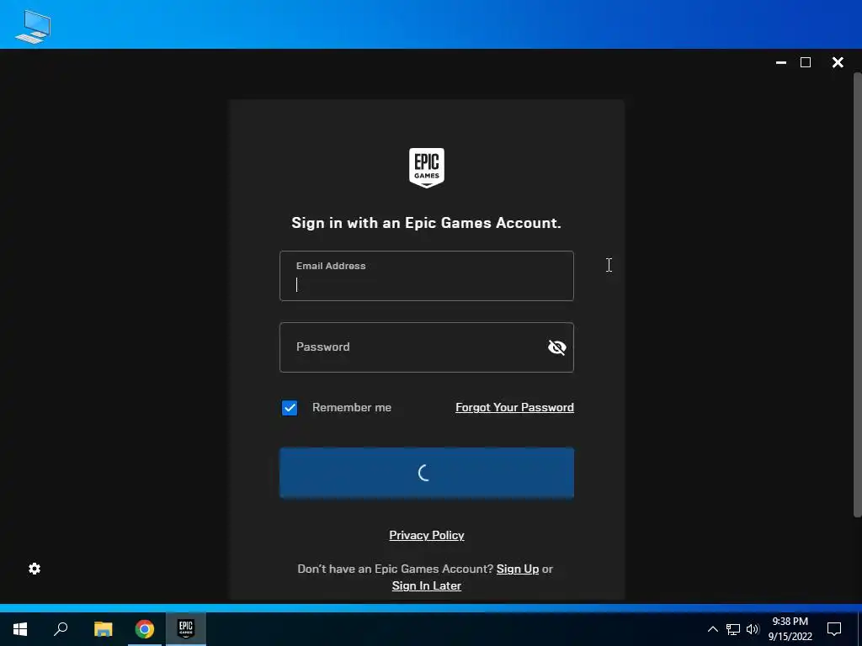Uncheck the Remember me checkbox
Image resolution: width=862 pixels, height=646 pixels.
[x=290, y=408]
